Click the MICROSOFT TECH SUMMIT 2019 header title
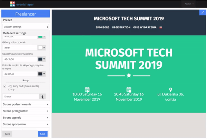This screenshot has height=139, width=207. pos(129,19)
